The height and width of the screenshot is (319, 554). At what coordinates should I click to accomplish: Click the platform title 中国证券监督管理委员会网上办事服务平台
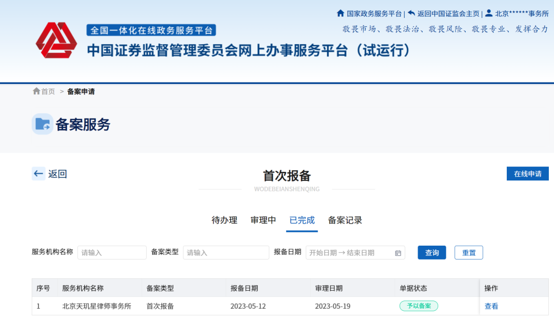coord(249,50)
